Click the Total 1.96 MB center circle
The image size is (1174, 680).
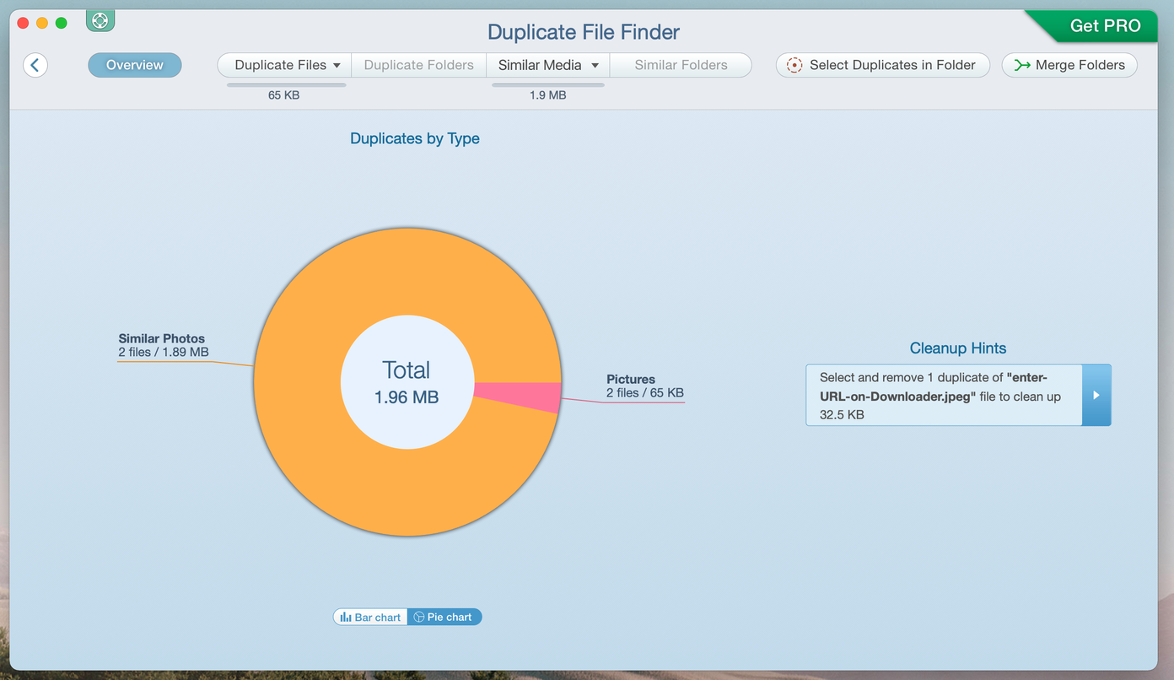(x=407, y=382)
